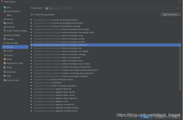Viewport: 183px width, 120px height.
Task: Expand the appfuse-basic-spring node
Action: click(x=31, y=92)
